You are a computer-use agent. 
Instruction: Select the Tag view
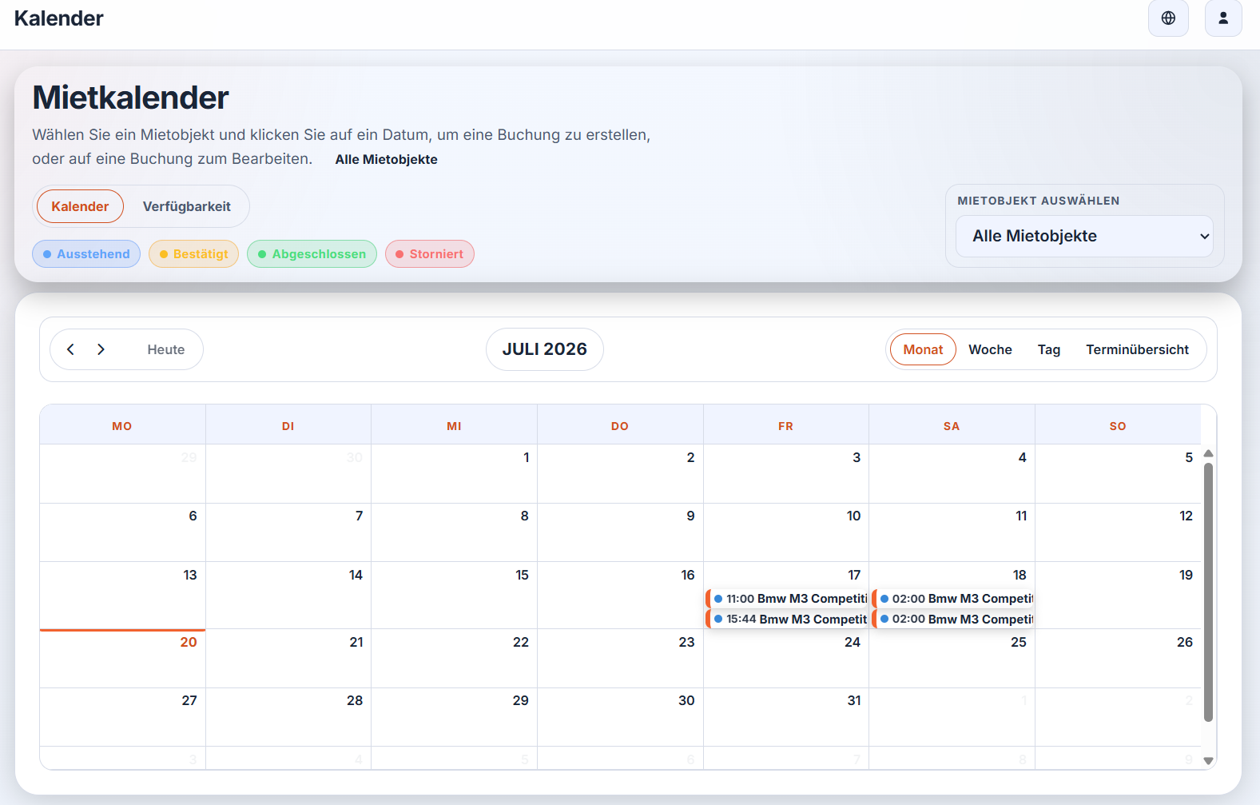[1049, 349]
